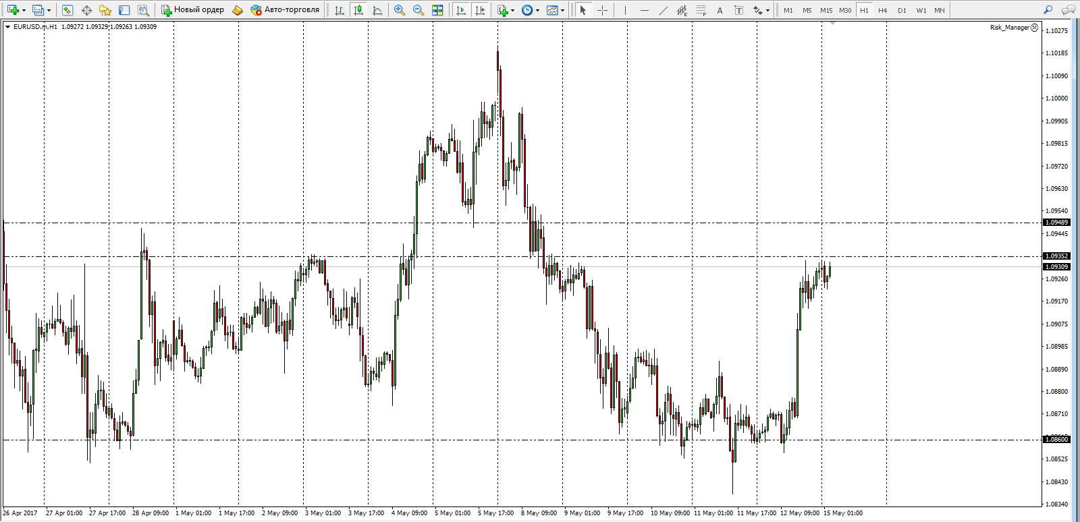Click the Arrows objects icon
Screen dimensions: 1080x522
tap(758, 10)
